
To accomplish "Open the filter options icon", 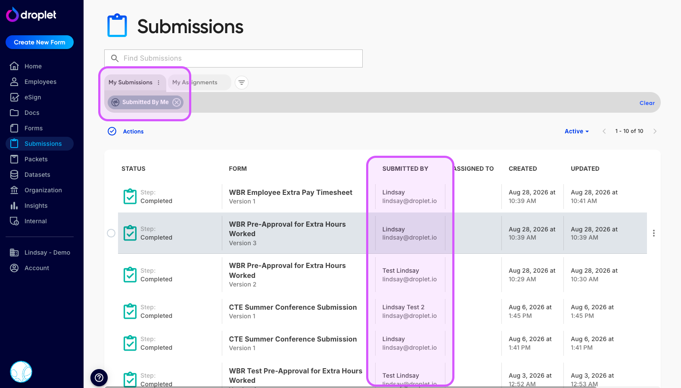I will pyautogui.click(x=242, y=82).
